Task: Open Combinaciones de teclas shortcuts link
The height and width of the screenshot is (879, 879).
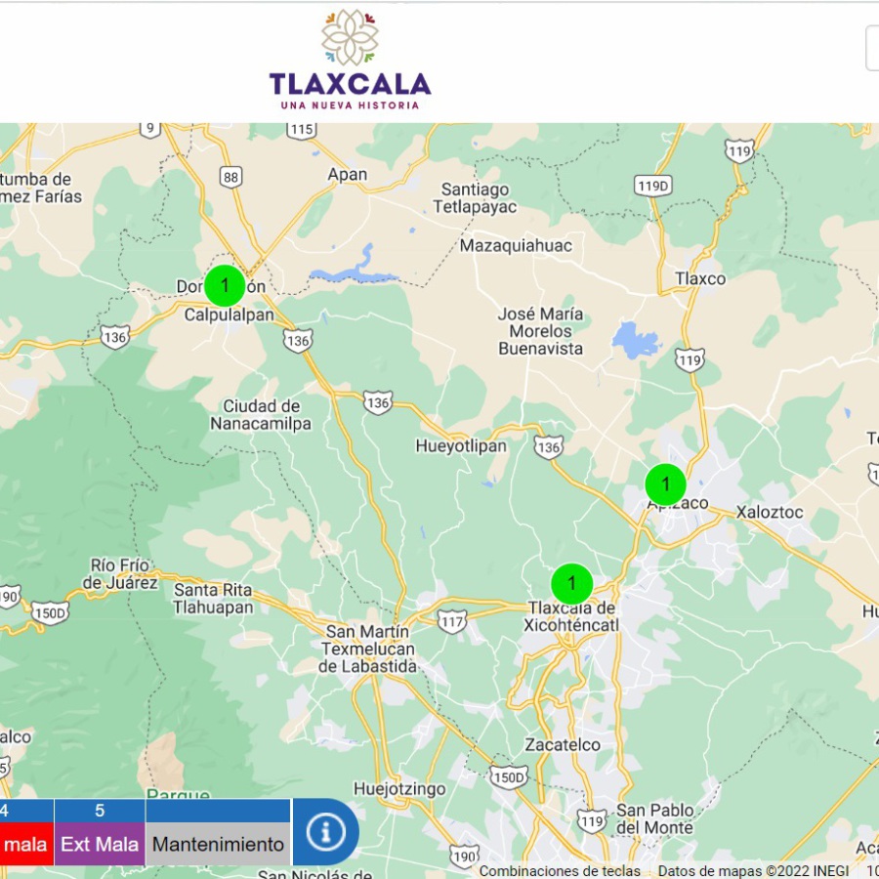Action: pos(560,871)
